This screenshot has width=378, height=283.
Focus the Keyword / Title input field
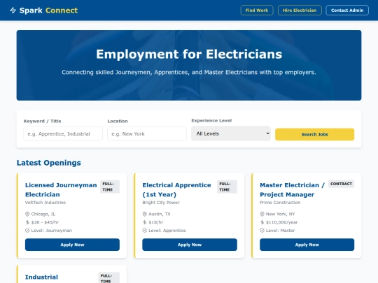coord(63,133)
